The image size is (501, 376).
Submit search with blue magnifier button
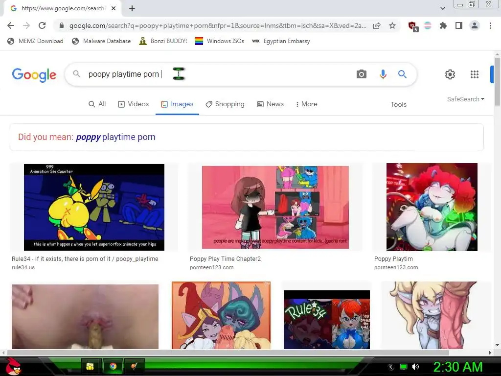402,74
